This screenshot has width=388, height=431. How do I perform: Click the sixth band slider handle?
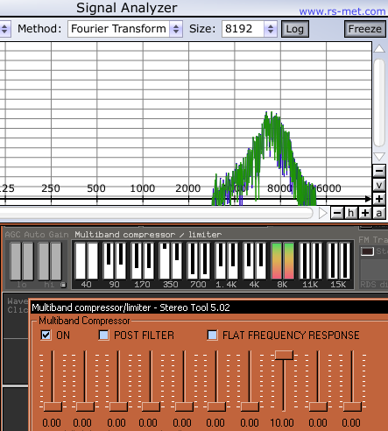coord(216,406)
